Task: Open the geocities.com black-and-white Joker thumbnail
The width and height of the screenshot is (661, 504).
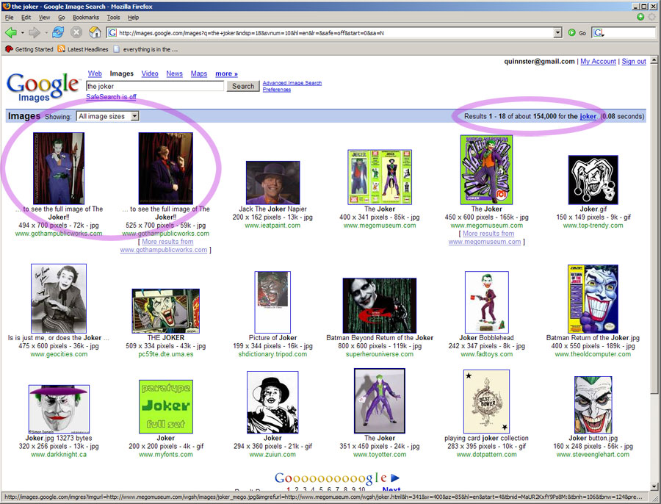Action: 59,298
